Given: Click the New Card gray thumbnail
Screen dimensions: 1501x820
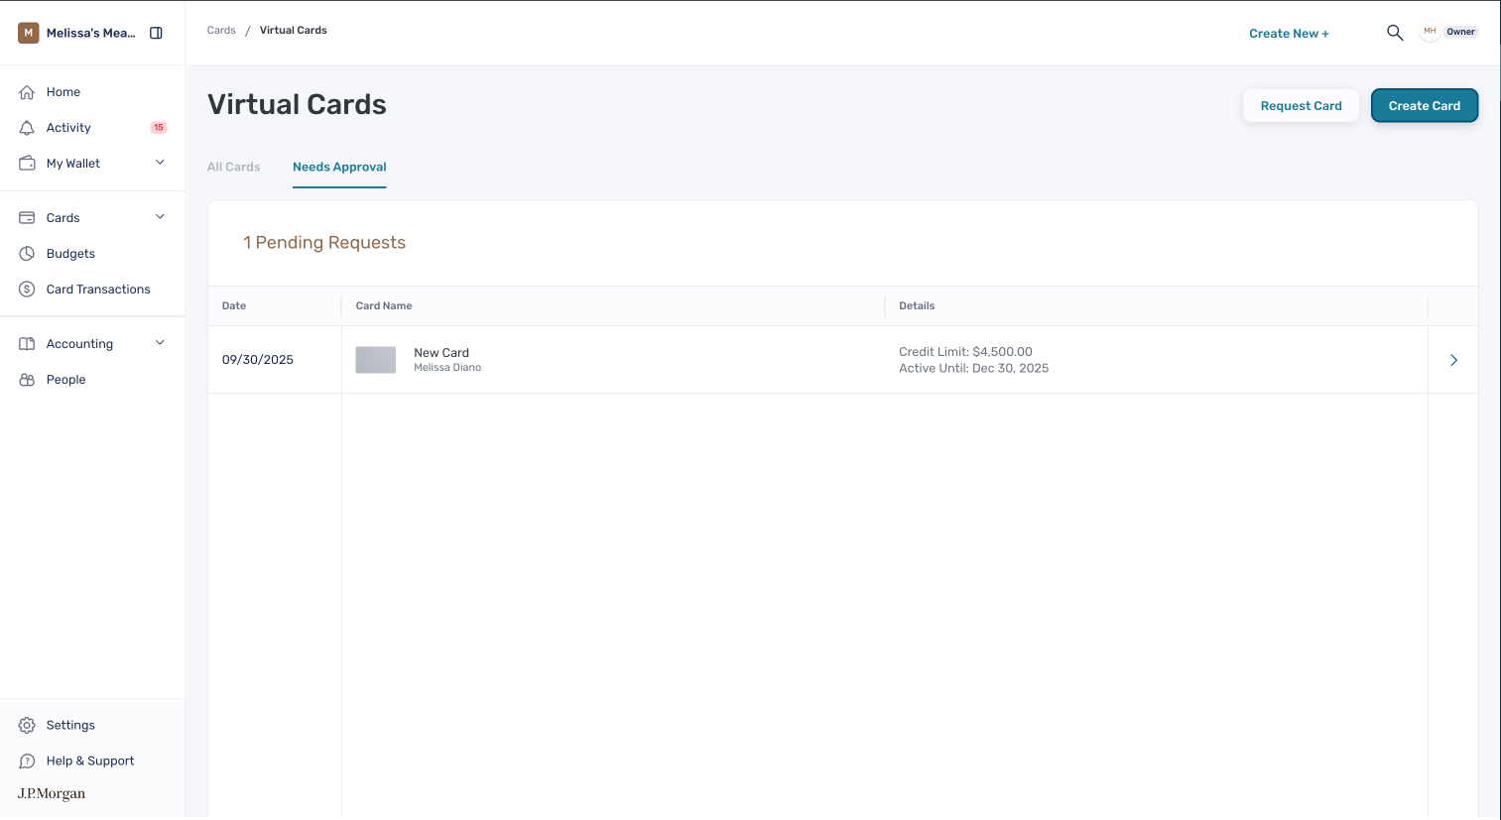Looking at the screenshot, I should 376,360.
